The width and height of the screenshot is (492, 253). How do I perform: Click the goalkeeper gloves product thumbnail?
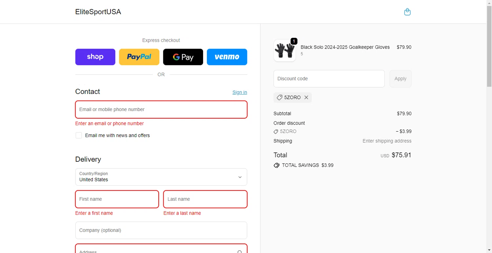(284, 51)
